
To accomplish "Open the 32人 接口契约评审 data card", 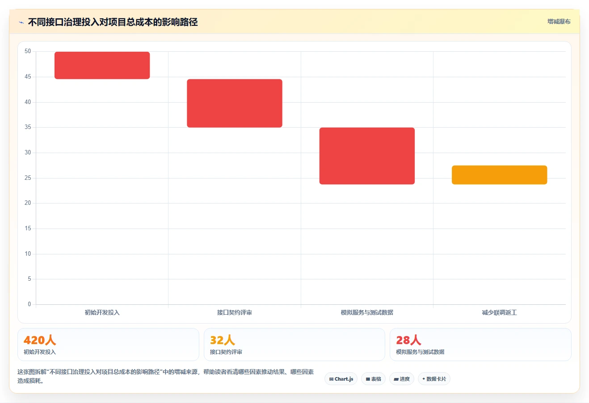I will tap(294, 345).
